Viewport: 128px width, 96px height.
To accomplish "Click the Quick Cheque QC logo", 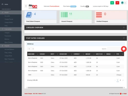I will coord(33,6).
